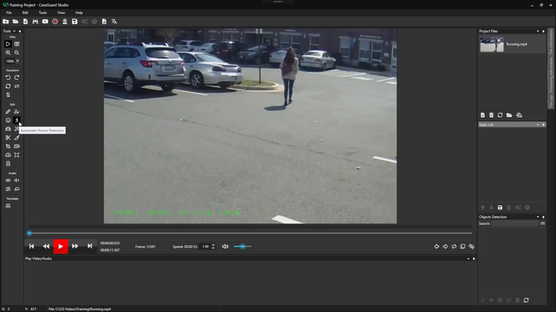Image resolution: width=556 pixels, height=312 pixels.
Task: Click the YouTube video toolbar icon
Action: 45,21
